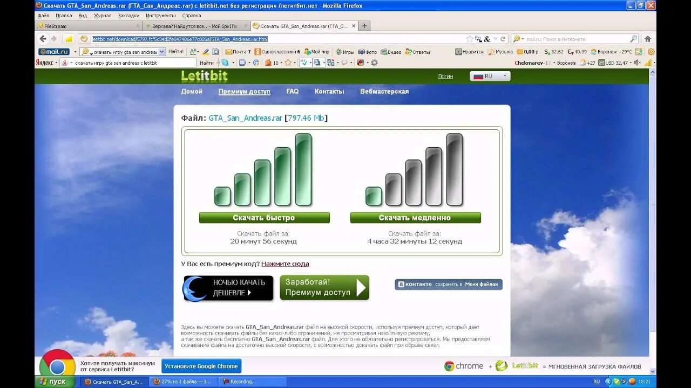
Task: Click the browser Back arrow button
Action: pos(43,39)
